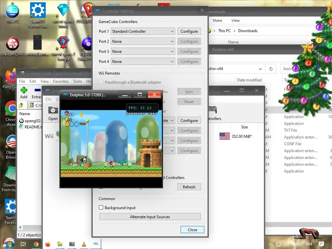Screen dimensions: 332x249
Task: Open the notification center icon
Action: [321, 244]
